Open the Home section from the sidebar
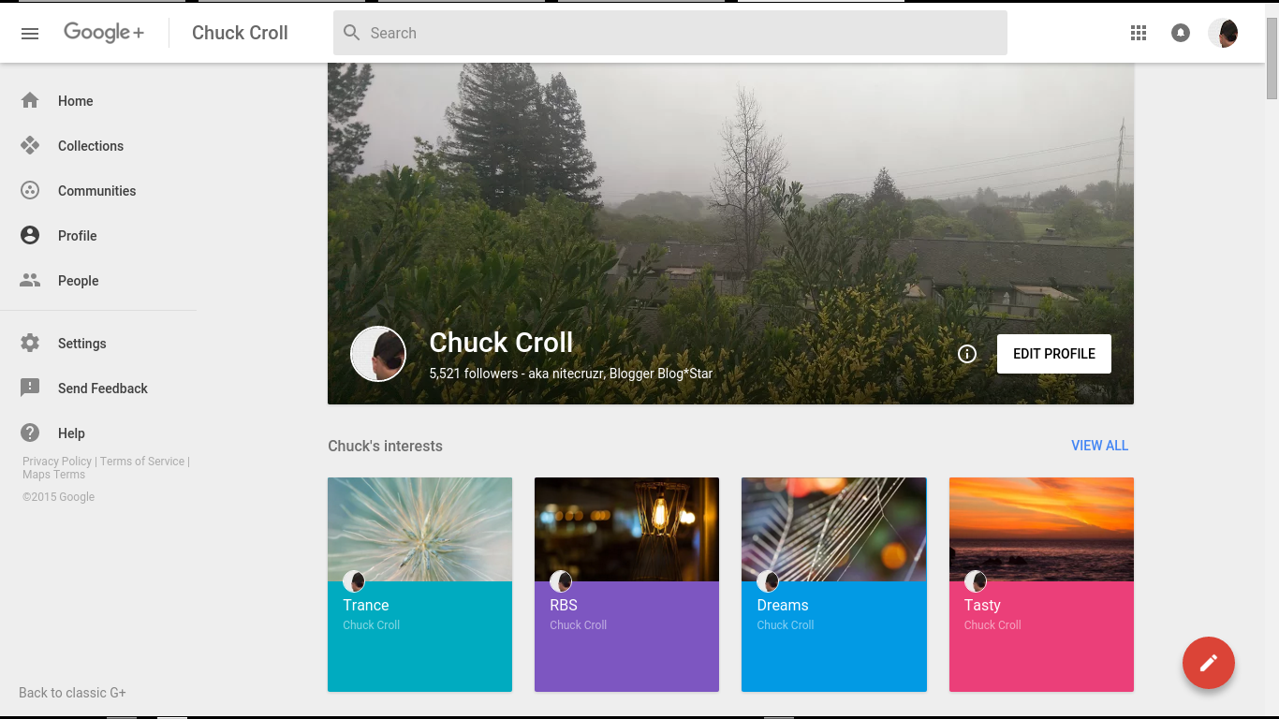Screen dimensions: 1279x719 click(x=75, y=100)
